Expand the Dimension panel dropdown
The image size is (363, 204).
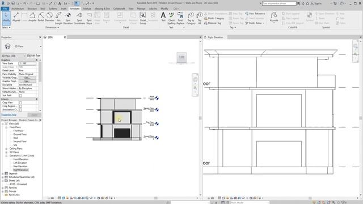52,28
